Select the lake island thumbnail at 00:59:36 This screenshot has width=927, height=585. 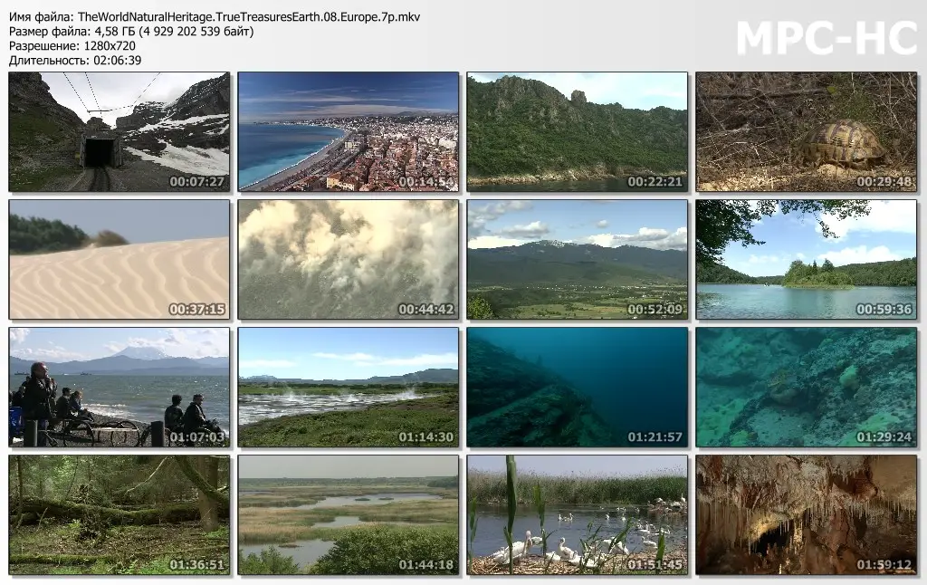pyautogui.click(x=807, y=260)
